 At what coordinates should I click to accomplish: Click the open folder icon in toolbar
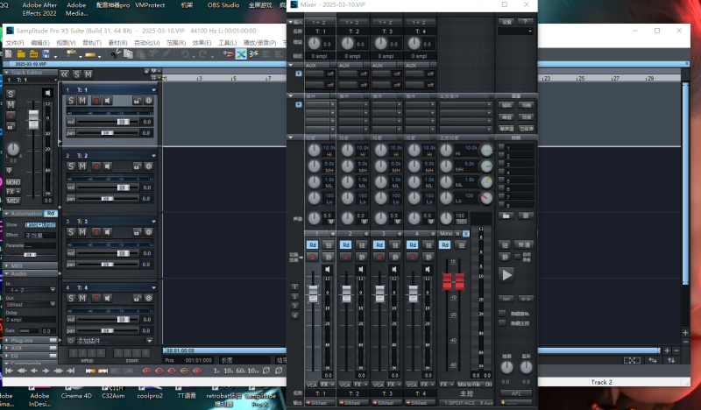[x=21, y=54]
